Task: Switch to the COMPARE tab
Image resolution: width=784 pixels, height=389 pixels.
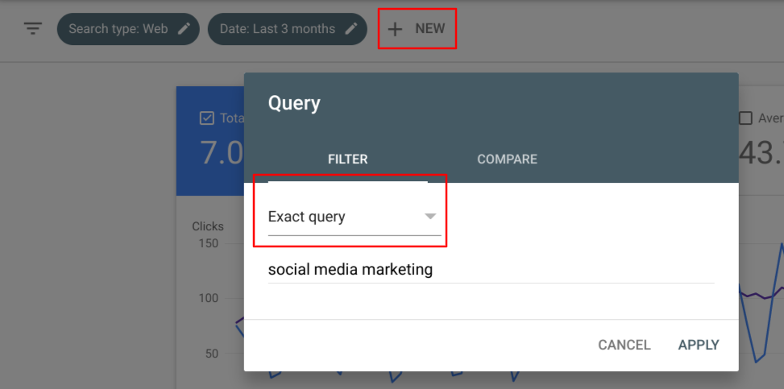Action: coord(507,159)
